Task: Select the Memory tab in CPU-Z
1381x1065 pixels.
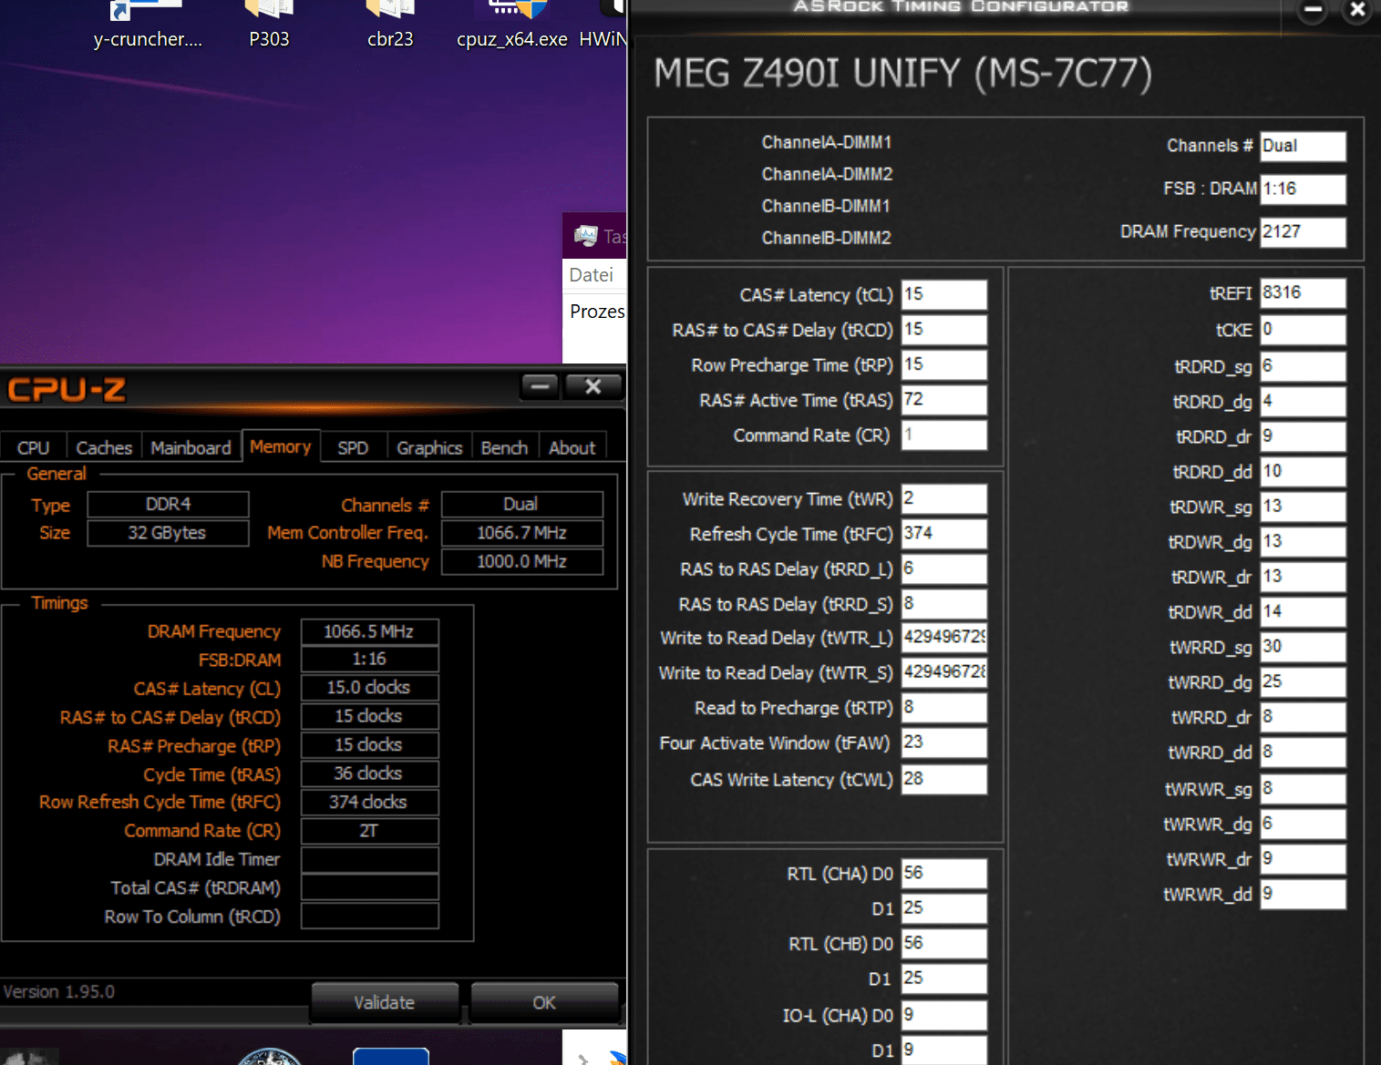Action: [281, 446]
